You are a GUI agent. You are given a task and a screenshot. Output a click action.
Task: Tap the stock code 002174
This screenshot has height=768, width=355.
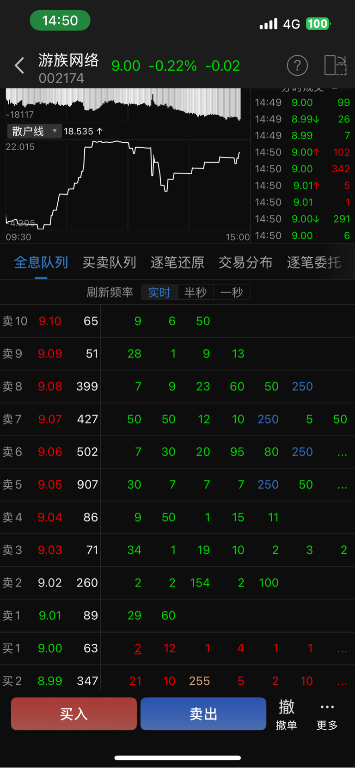(61, 78)
